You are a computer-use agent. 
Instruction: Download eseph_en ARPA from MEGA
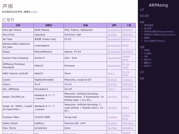[x=125, y=108]
